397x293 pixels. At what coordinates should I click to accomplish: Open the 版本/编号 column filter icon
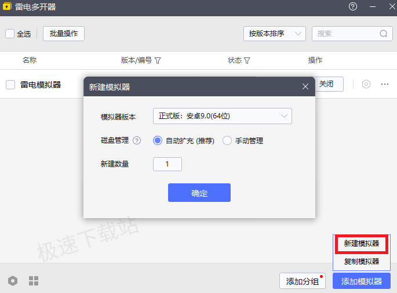tap(158, 60)
